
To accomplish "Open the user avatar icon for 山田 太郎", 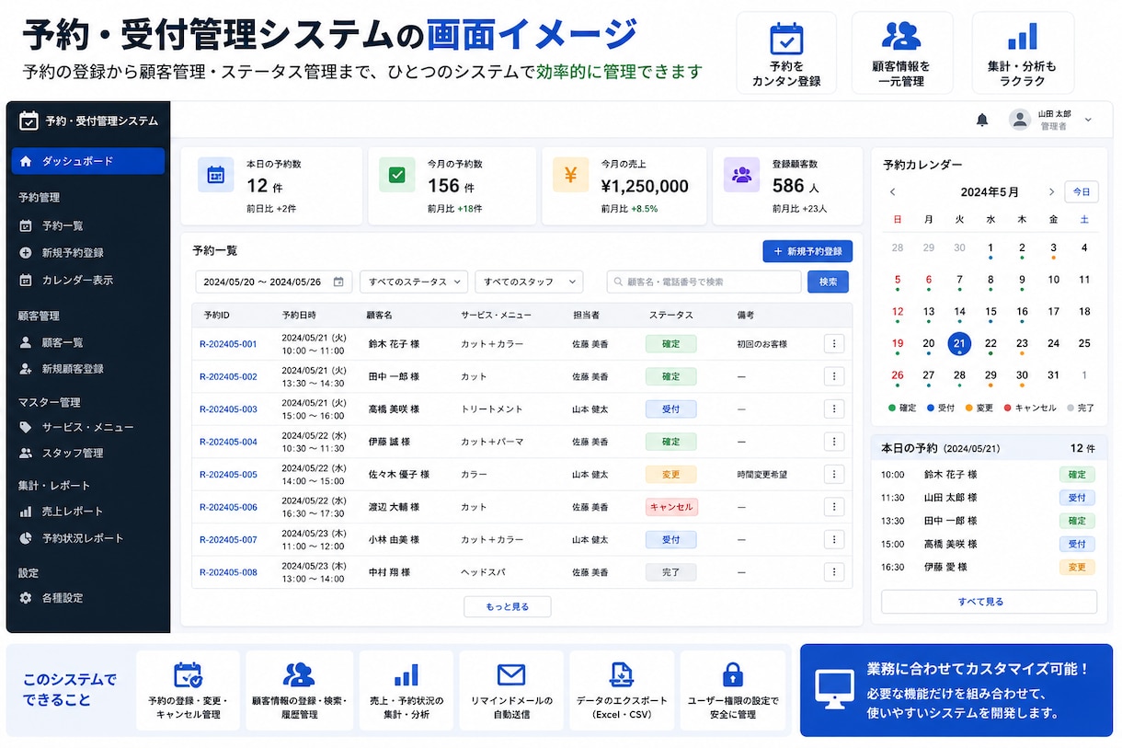I will point(1019,120).
